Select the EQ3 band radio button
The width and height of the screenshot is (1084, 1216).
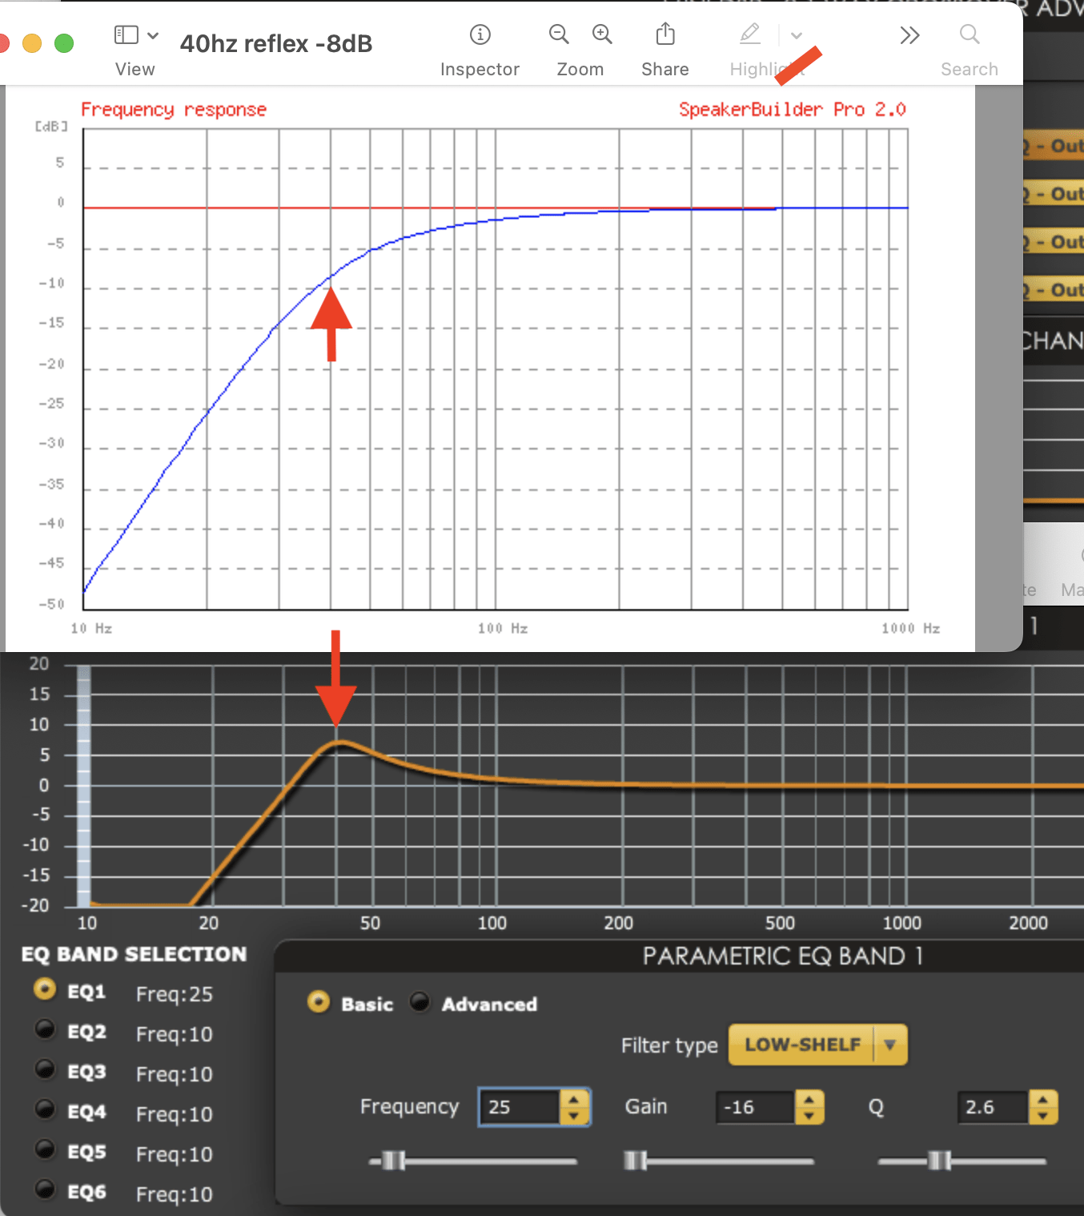click(x=45, y=1069)
